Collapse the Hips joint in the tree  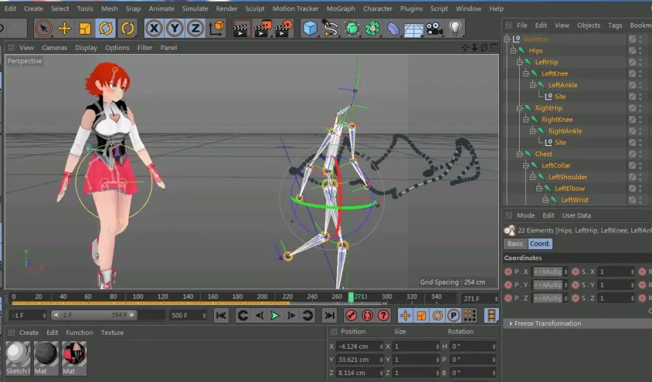pyautogui.click(x=514, y=51)
